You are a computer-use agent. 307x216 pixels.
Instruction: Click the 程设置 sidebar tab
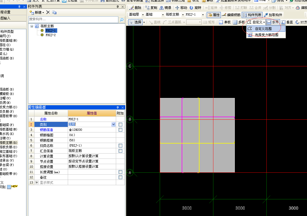(13, 12)
